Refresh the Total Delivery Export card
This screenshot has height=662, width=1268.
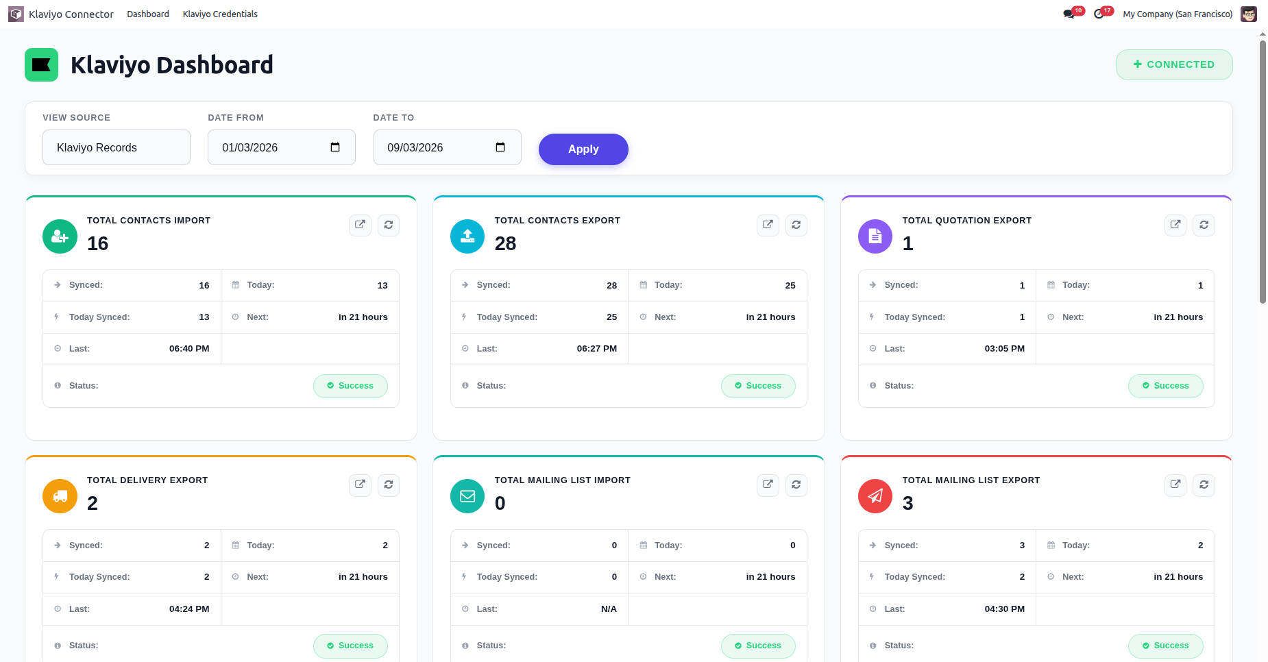point(389,485)
